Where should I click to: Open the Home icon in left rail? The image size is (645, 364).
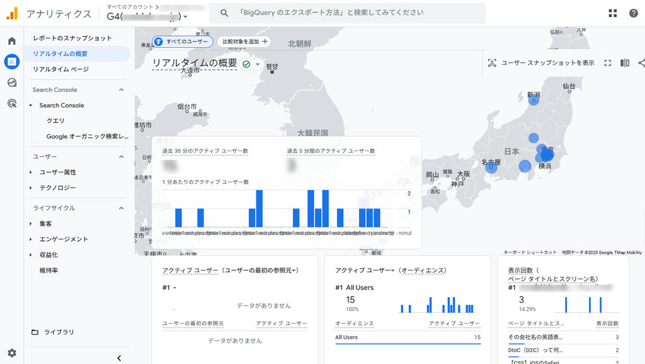pos(12,41)
